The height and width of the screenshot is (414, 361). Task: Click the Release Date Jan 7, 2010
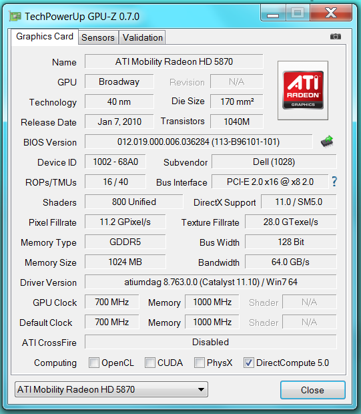(x=119, y=122)
